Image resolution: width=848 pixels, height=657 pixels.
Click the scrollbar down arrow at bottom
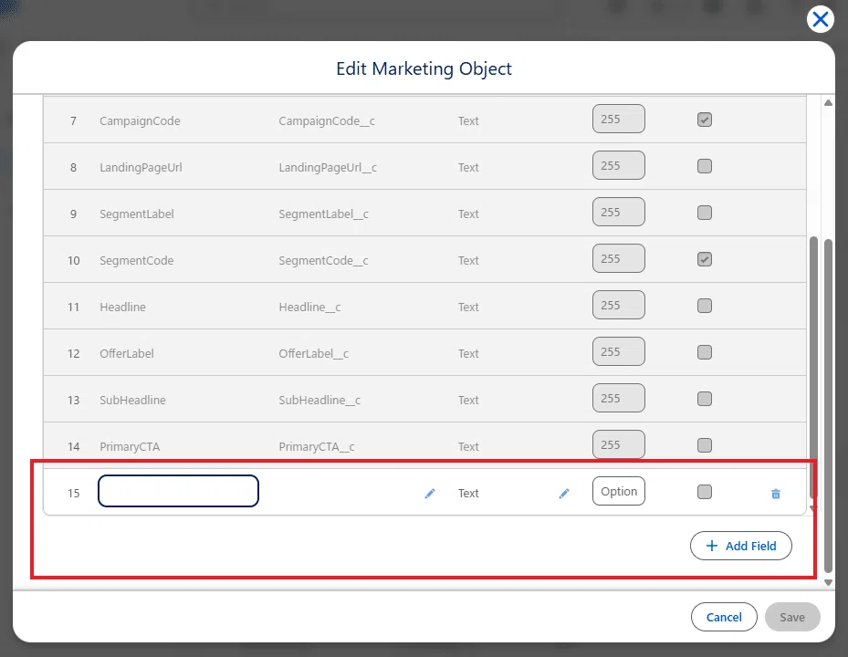point(828,582)
